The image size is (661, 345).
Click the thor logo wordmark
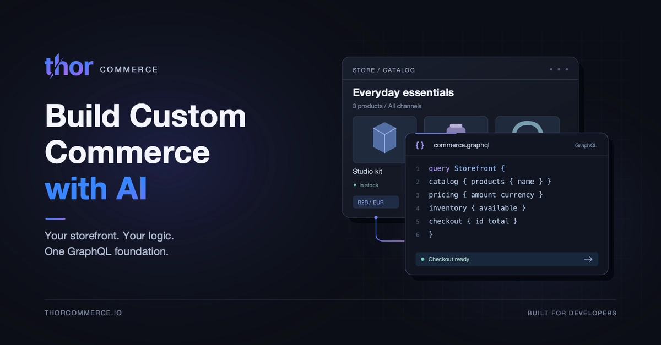point(69,66)
